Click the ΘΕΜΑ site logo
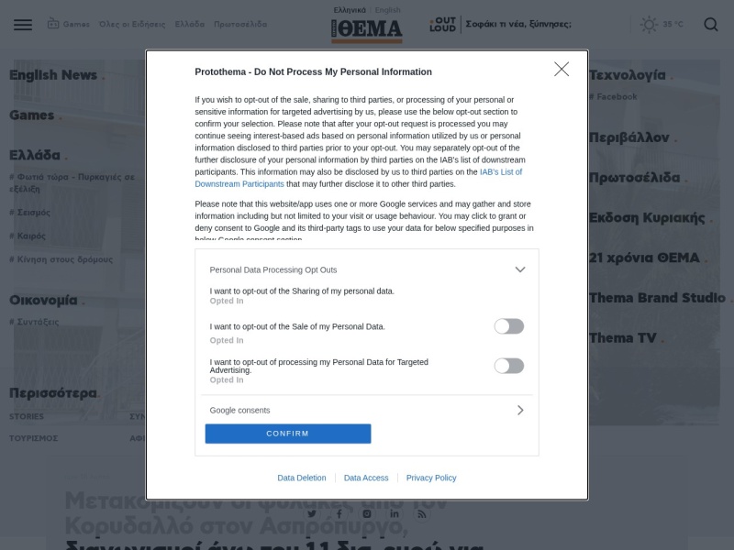Screen dimensions: 734x550 pos(367,31)
